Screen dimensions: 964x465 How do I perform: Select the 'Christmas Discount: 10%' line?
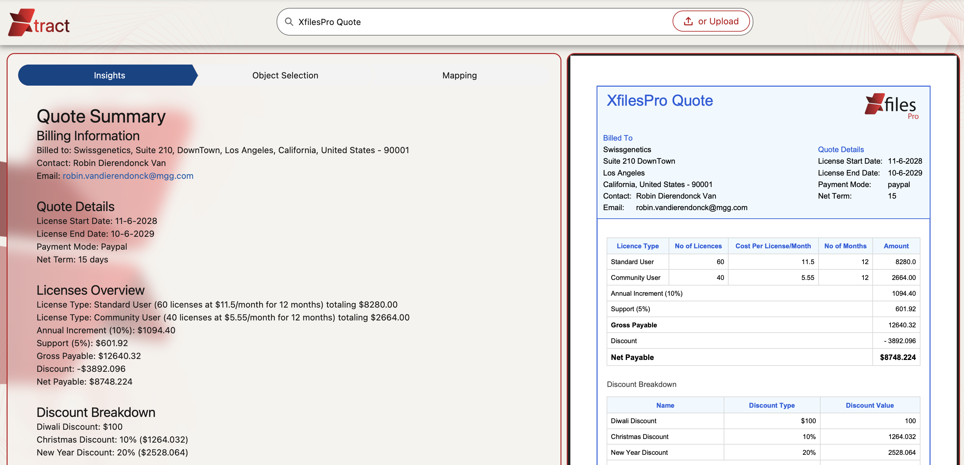click(112, 440)
